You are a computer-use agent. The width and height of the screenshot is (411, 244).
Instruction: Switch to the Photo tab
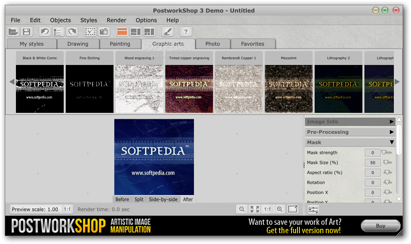tap(213, 44)
